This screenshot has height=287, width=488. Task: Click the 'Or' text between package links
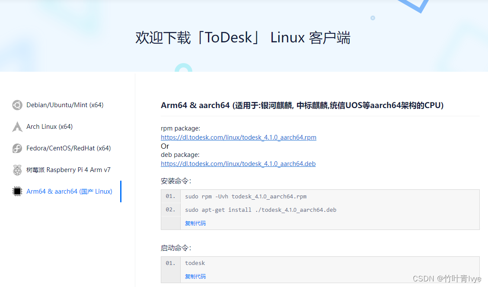click(165, 146)
